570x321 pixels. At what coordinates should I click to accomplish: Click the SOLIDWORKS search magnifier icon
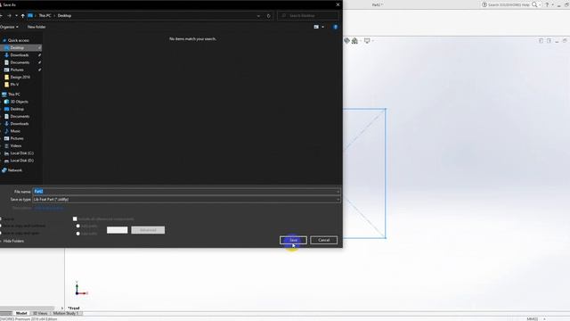534,4
